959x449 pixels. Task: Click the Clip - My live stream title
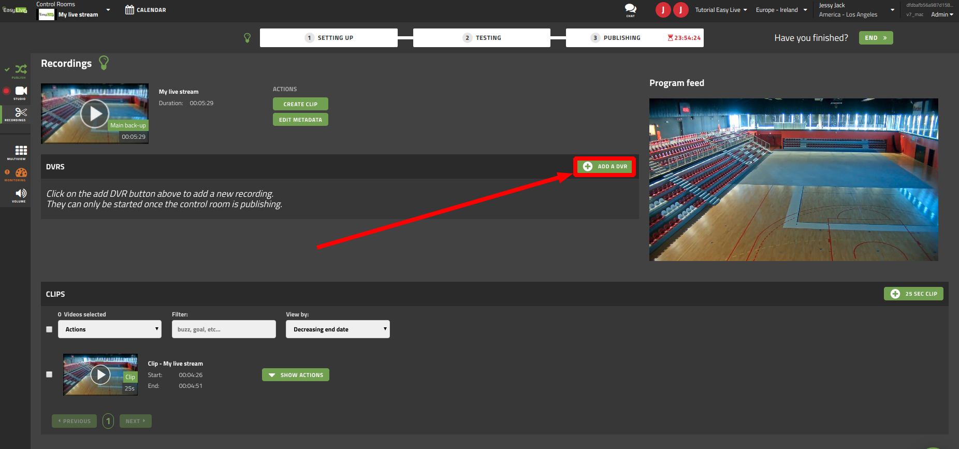[176, 364]
